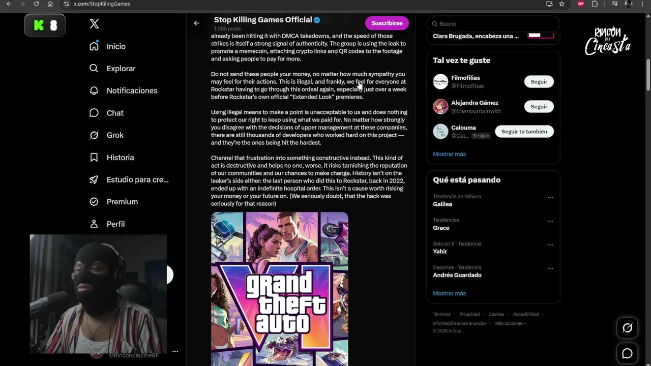Screen dimensions: 651x366
Task: Open Explorar via its magnifier icon
Action: coord(94,68)
